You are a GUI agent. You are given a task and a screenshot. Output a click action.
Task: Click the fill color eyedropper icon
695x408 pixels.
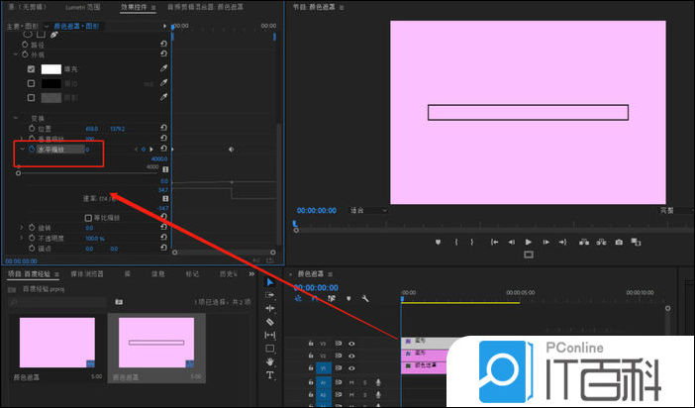point(164,69)
